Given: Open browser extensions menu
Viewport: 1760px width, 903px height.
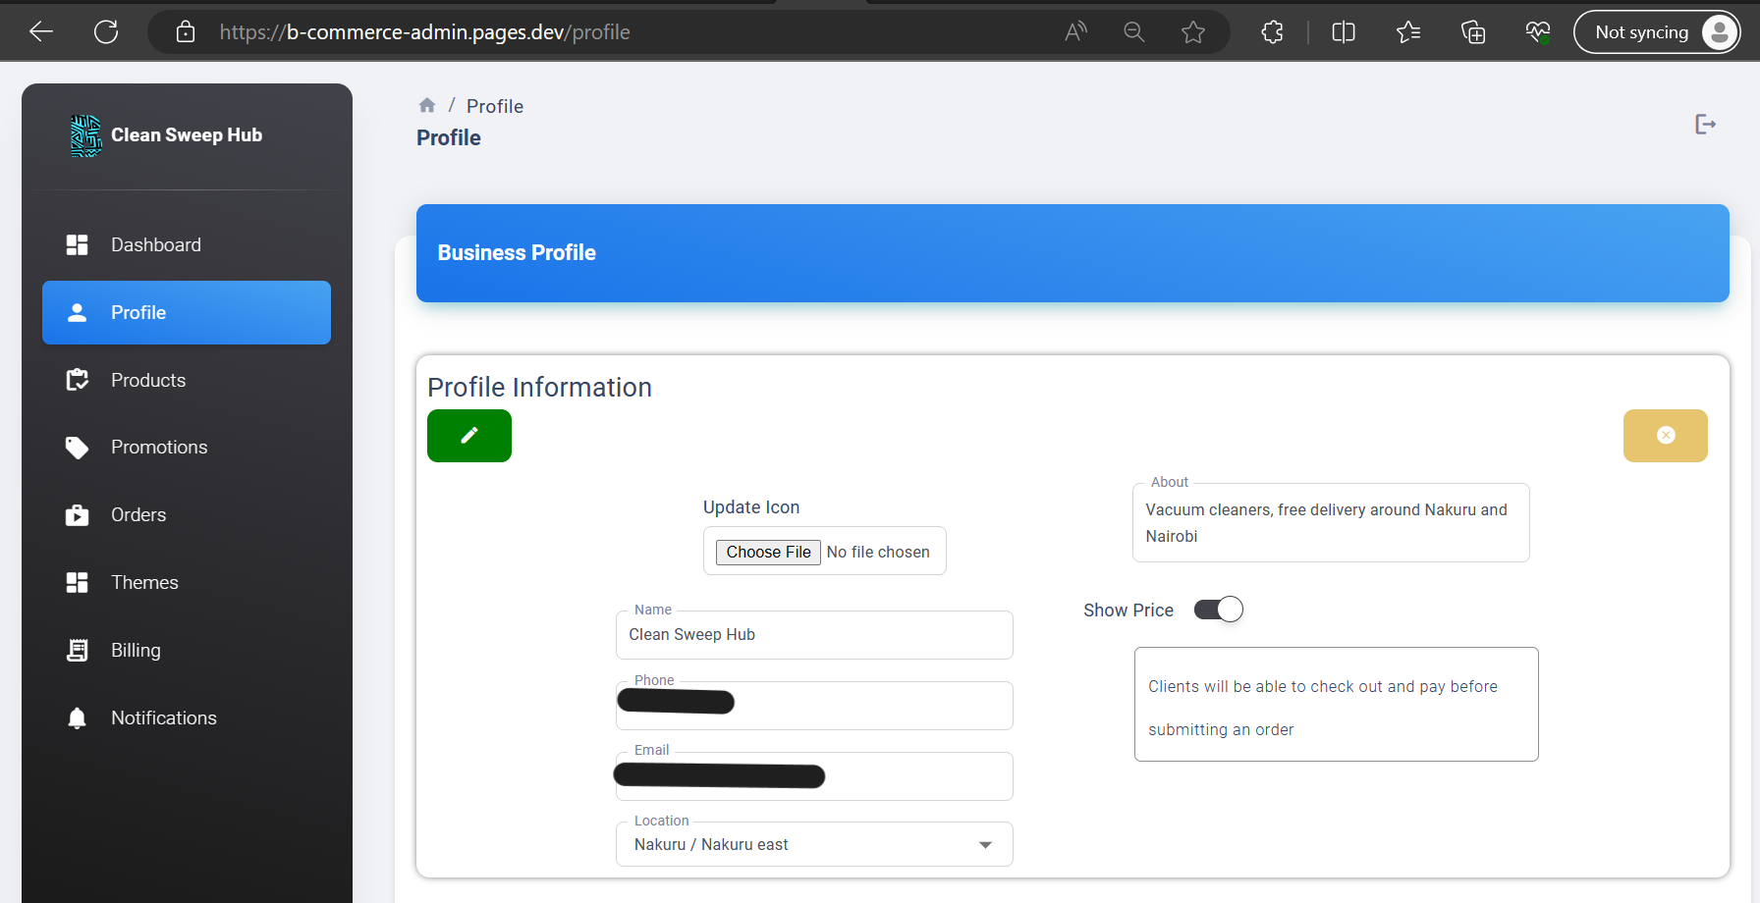Looking at the screenshot, I should (1272, 32).
